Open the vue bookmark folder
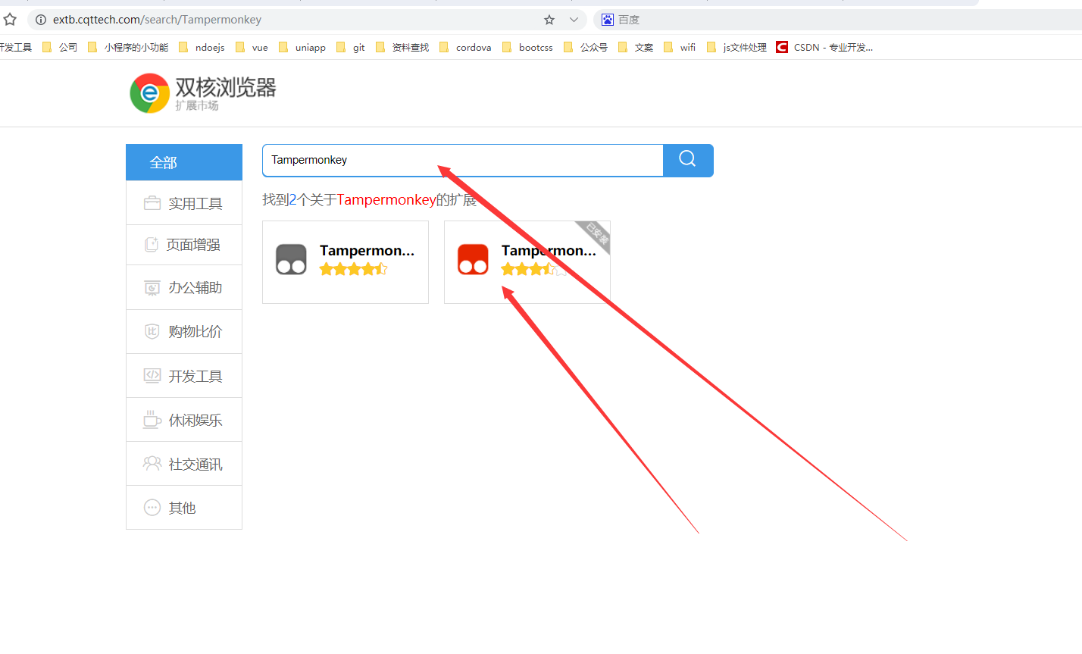Screen dimensions: 1082x654 point(252,47)
